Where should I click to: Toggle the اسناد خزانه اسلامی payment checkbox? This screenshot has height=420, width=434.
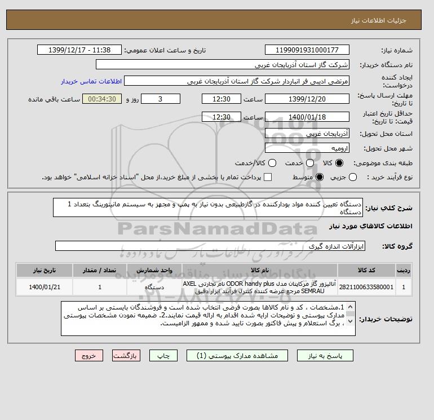[268, 177]
